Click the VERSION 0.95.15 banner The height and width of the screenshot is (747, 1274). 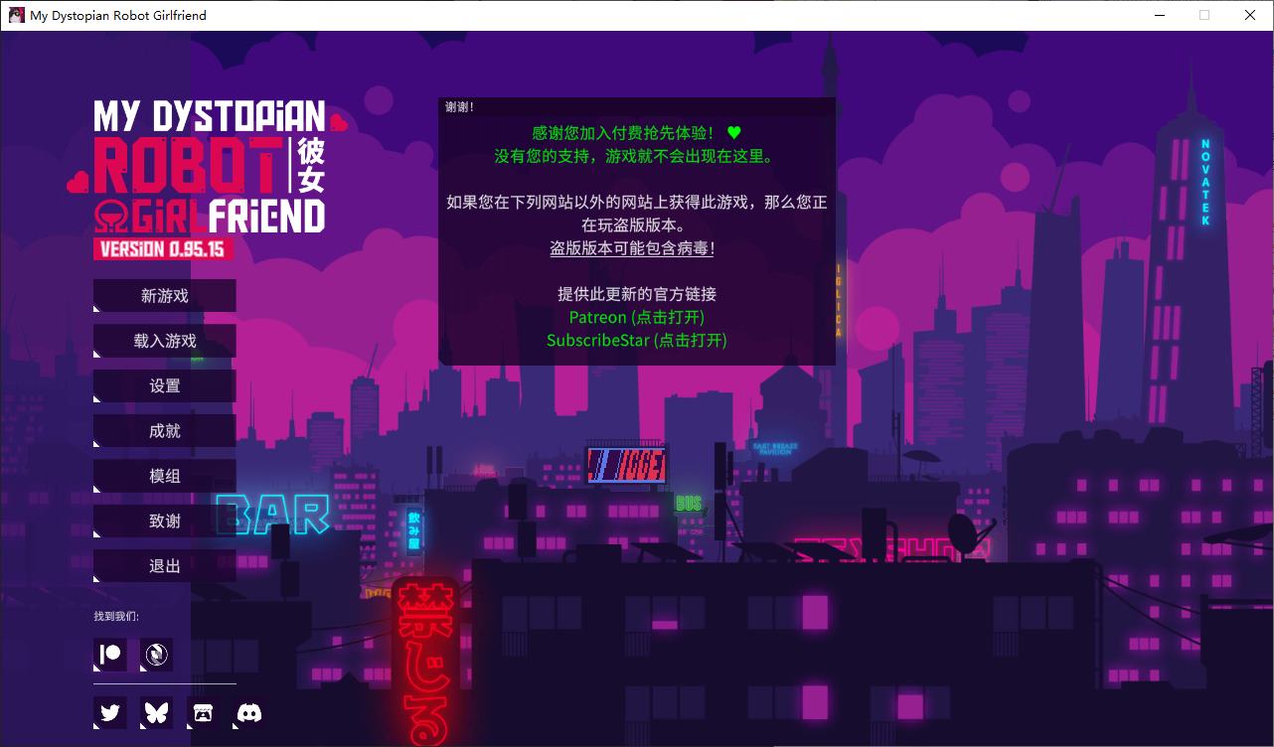pyautogui.click(x=163, y=250)
